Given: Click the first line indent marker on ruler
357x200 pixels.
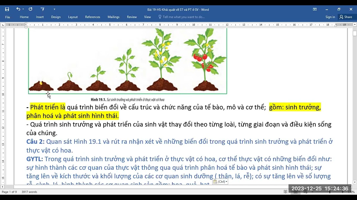Looking at the screenshot, I should pos(26,24).
